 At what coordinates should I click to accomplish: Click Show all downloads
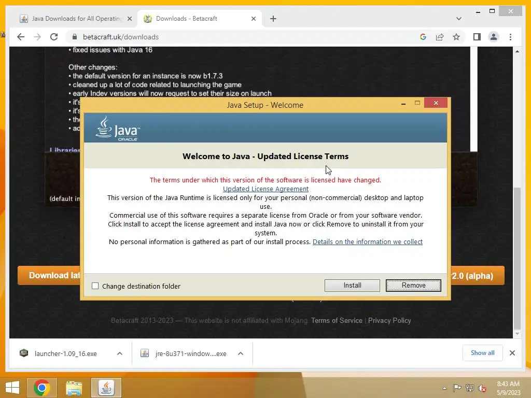(482, 353)
